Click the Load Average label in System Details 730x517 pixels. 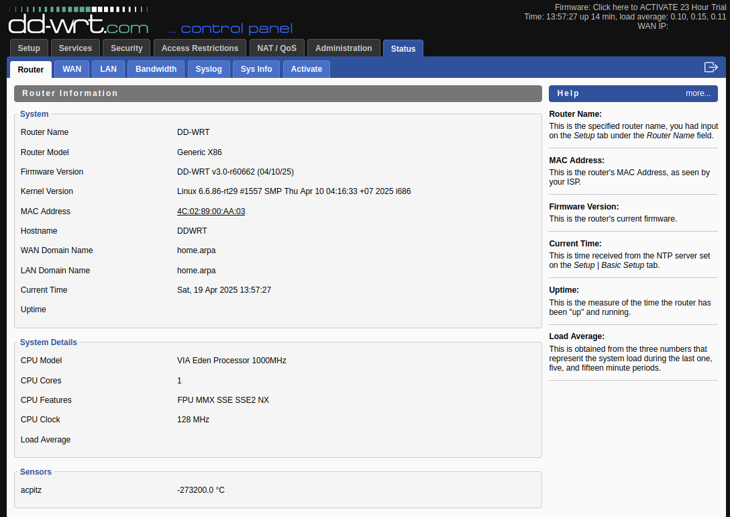click(46, 440)
